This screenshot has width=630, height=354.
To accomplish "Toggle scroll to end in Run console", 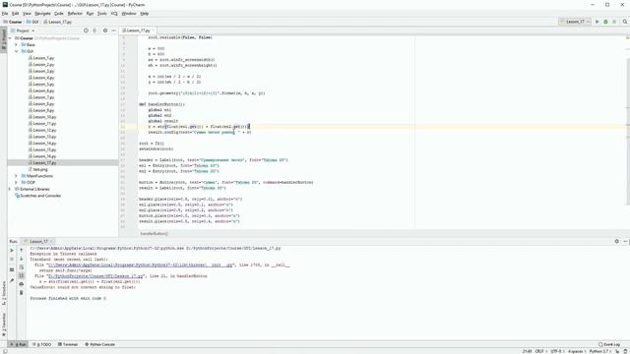I will pos(22,275).
